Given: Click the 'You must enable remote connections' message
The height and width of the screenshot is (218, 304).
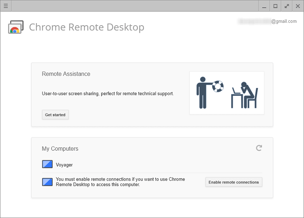Looking at the screenshot, I should [120, 182].
